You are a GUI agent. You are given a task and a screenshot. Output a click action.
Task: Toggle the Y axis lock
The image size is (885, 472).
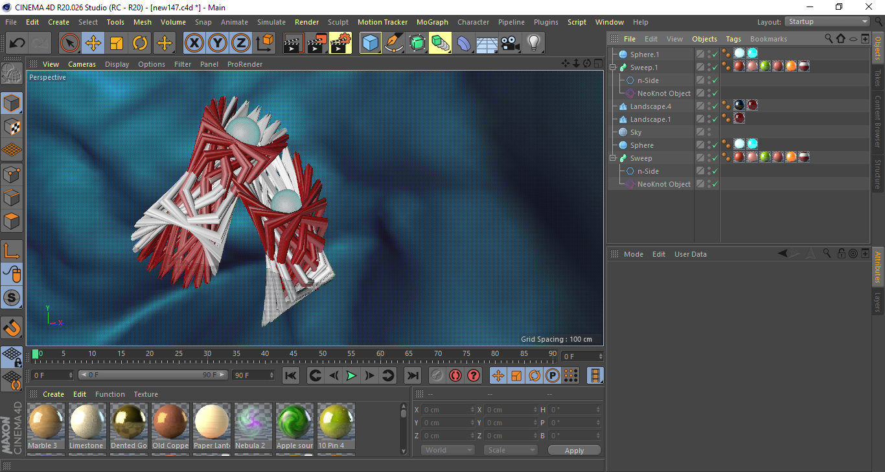click(x=218, y=43)
